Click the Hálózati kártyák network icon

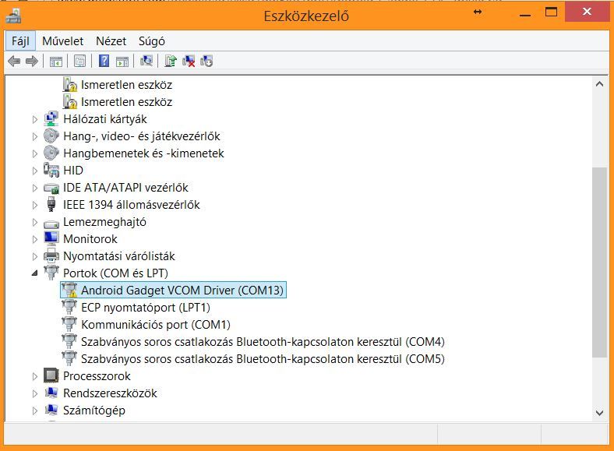(x=51, y=118)
